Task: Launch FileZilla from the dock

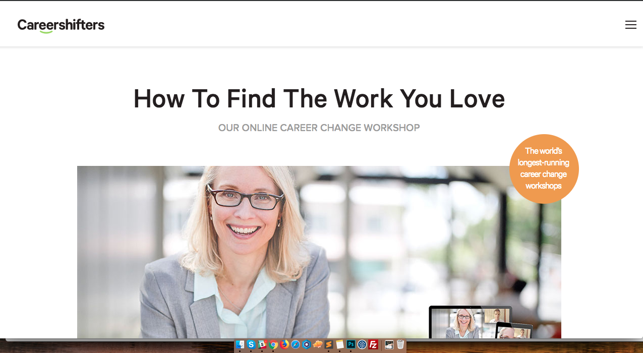Action: (x=373, y=345)
